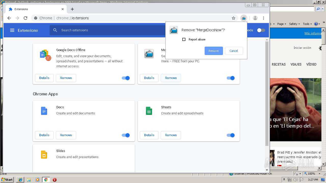Viewport: 326px width, 183px height.
Task: Cancel the remove dialog
Action: [x=234, y=51]
